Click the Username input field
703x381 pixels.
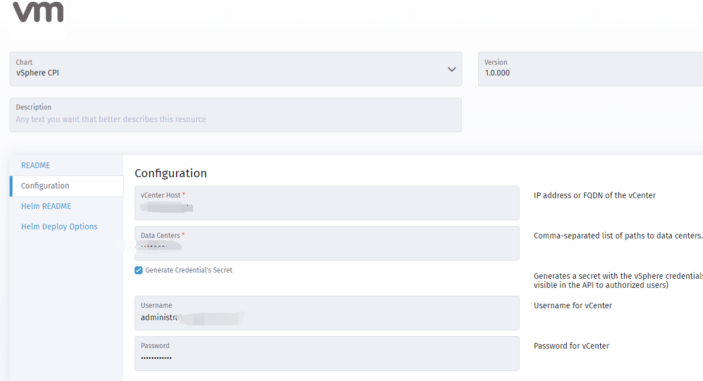pyautogui.click(x=327, y=313)
